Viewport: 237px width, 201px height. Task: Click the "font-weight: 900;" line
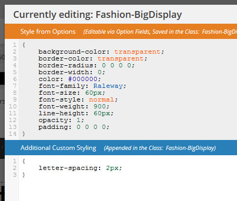(74, 106)
